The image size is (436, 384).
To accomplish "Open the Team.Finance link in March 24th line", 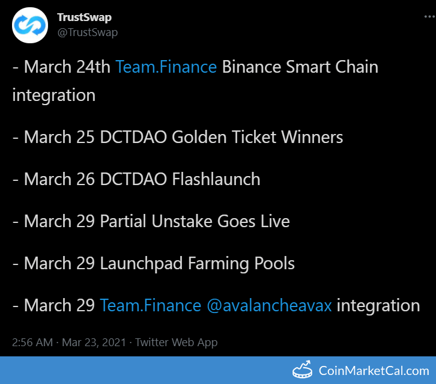I will 166,67.
